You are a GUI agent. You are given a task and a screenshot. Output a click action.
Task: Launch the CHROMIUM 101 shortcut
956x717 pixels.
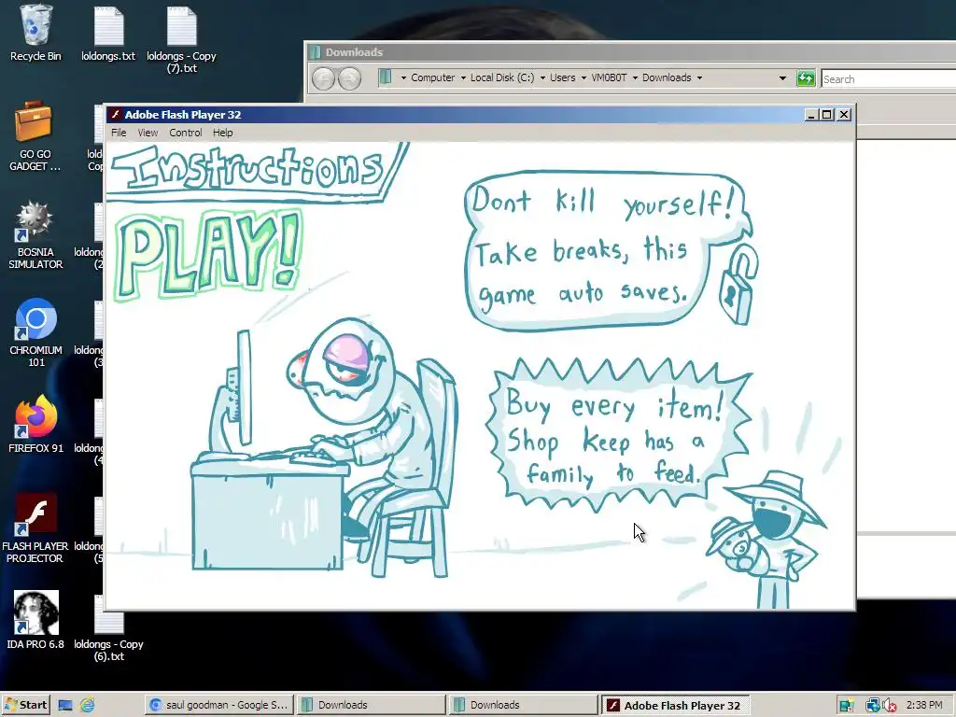(x=36, y=333)
